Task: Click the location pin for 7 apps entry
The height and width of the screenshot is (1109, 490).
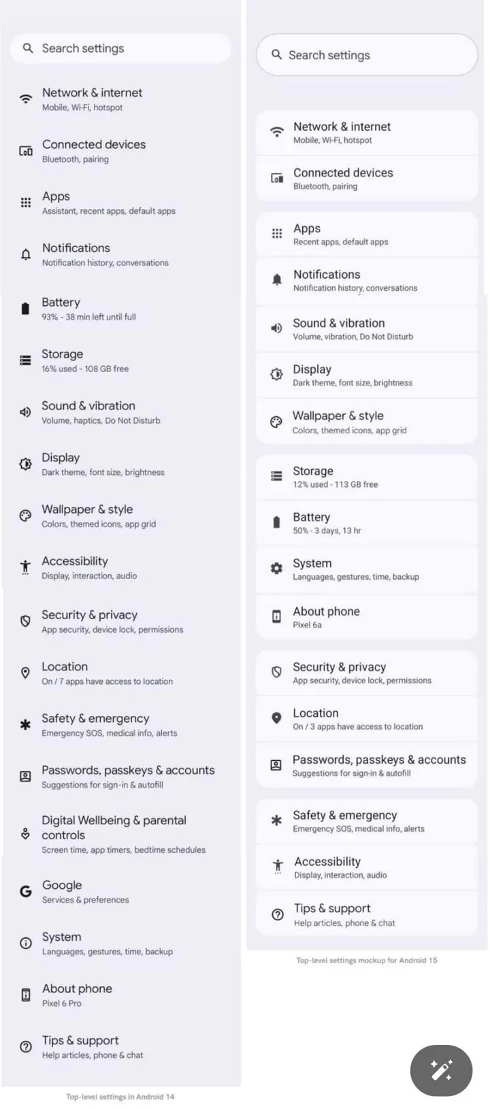Action: click(25, 673)
